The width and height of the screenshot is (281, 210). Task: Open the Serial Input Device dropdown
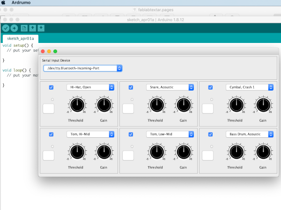[x=82, y=68]
